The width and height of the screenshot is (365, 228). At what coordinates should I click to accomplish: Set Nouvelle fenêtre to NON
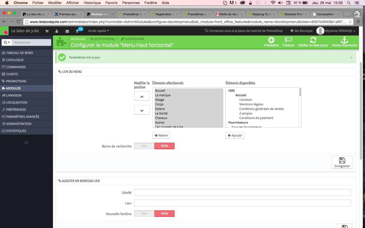click(x=165, y=214)
